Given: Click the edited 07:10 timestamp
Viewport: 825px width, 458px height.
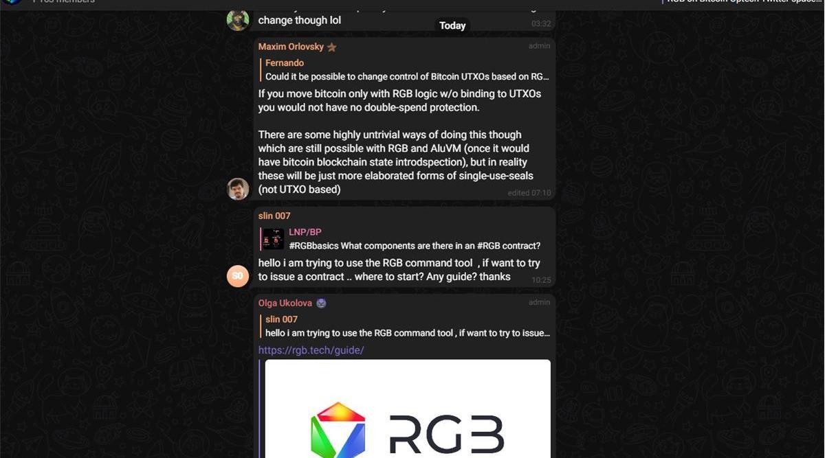Looking at the screenshot, I should coord(529,193).
